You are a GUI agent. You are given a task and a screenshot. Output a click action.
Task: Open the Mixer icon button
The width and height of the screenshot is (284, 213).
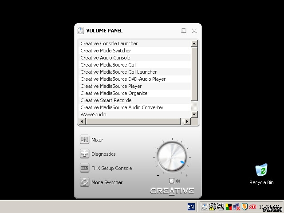click(x=84, y=139)
